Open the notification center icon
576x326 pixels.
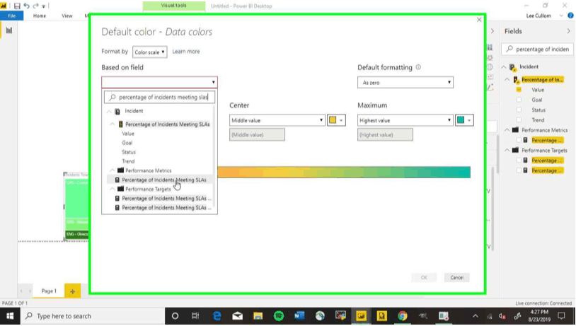561,315
